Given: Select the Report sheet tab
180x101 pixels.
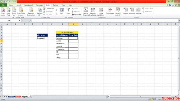Looking at the screenshot, I should pos(25,97).
